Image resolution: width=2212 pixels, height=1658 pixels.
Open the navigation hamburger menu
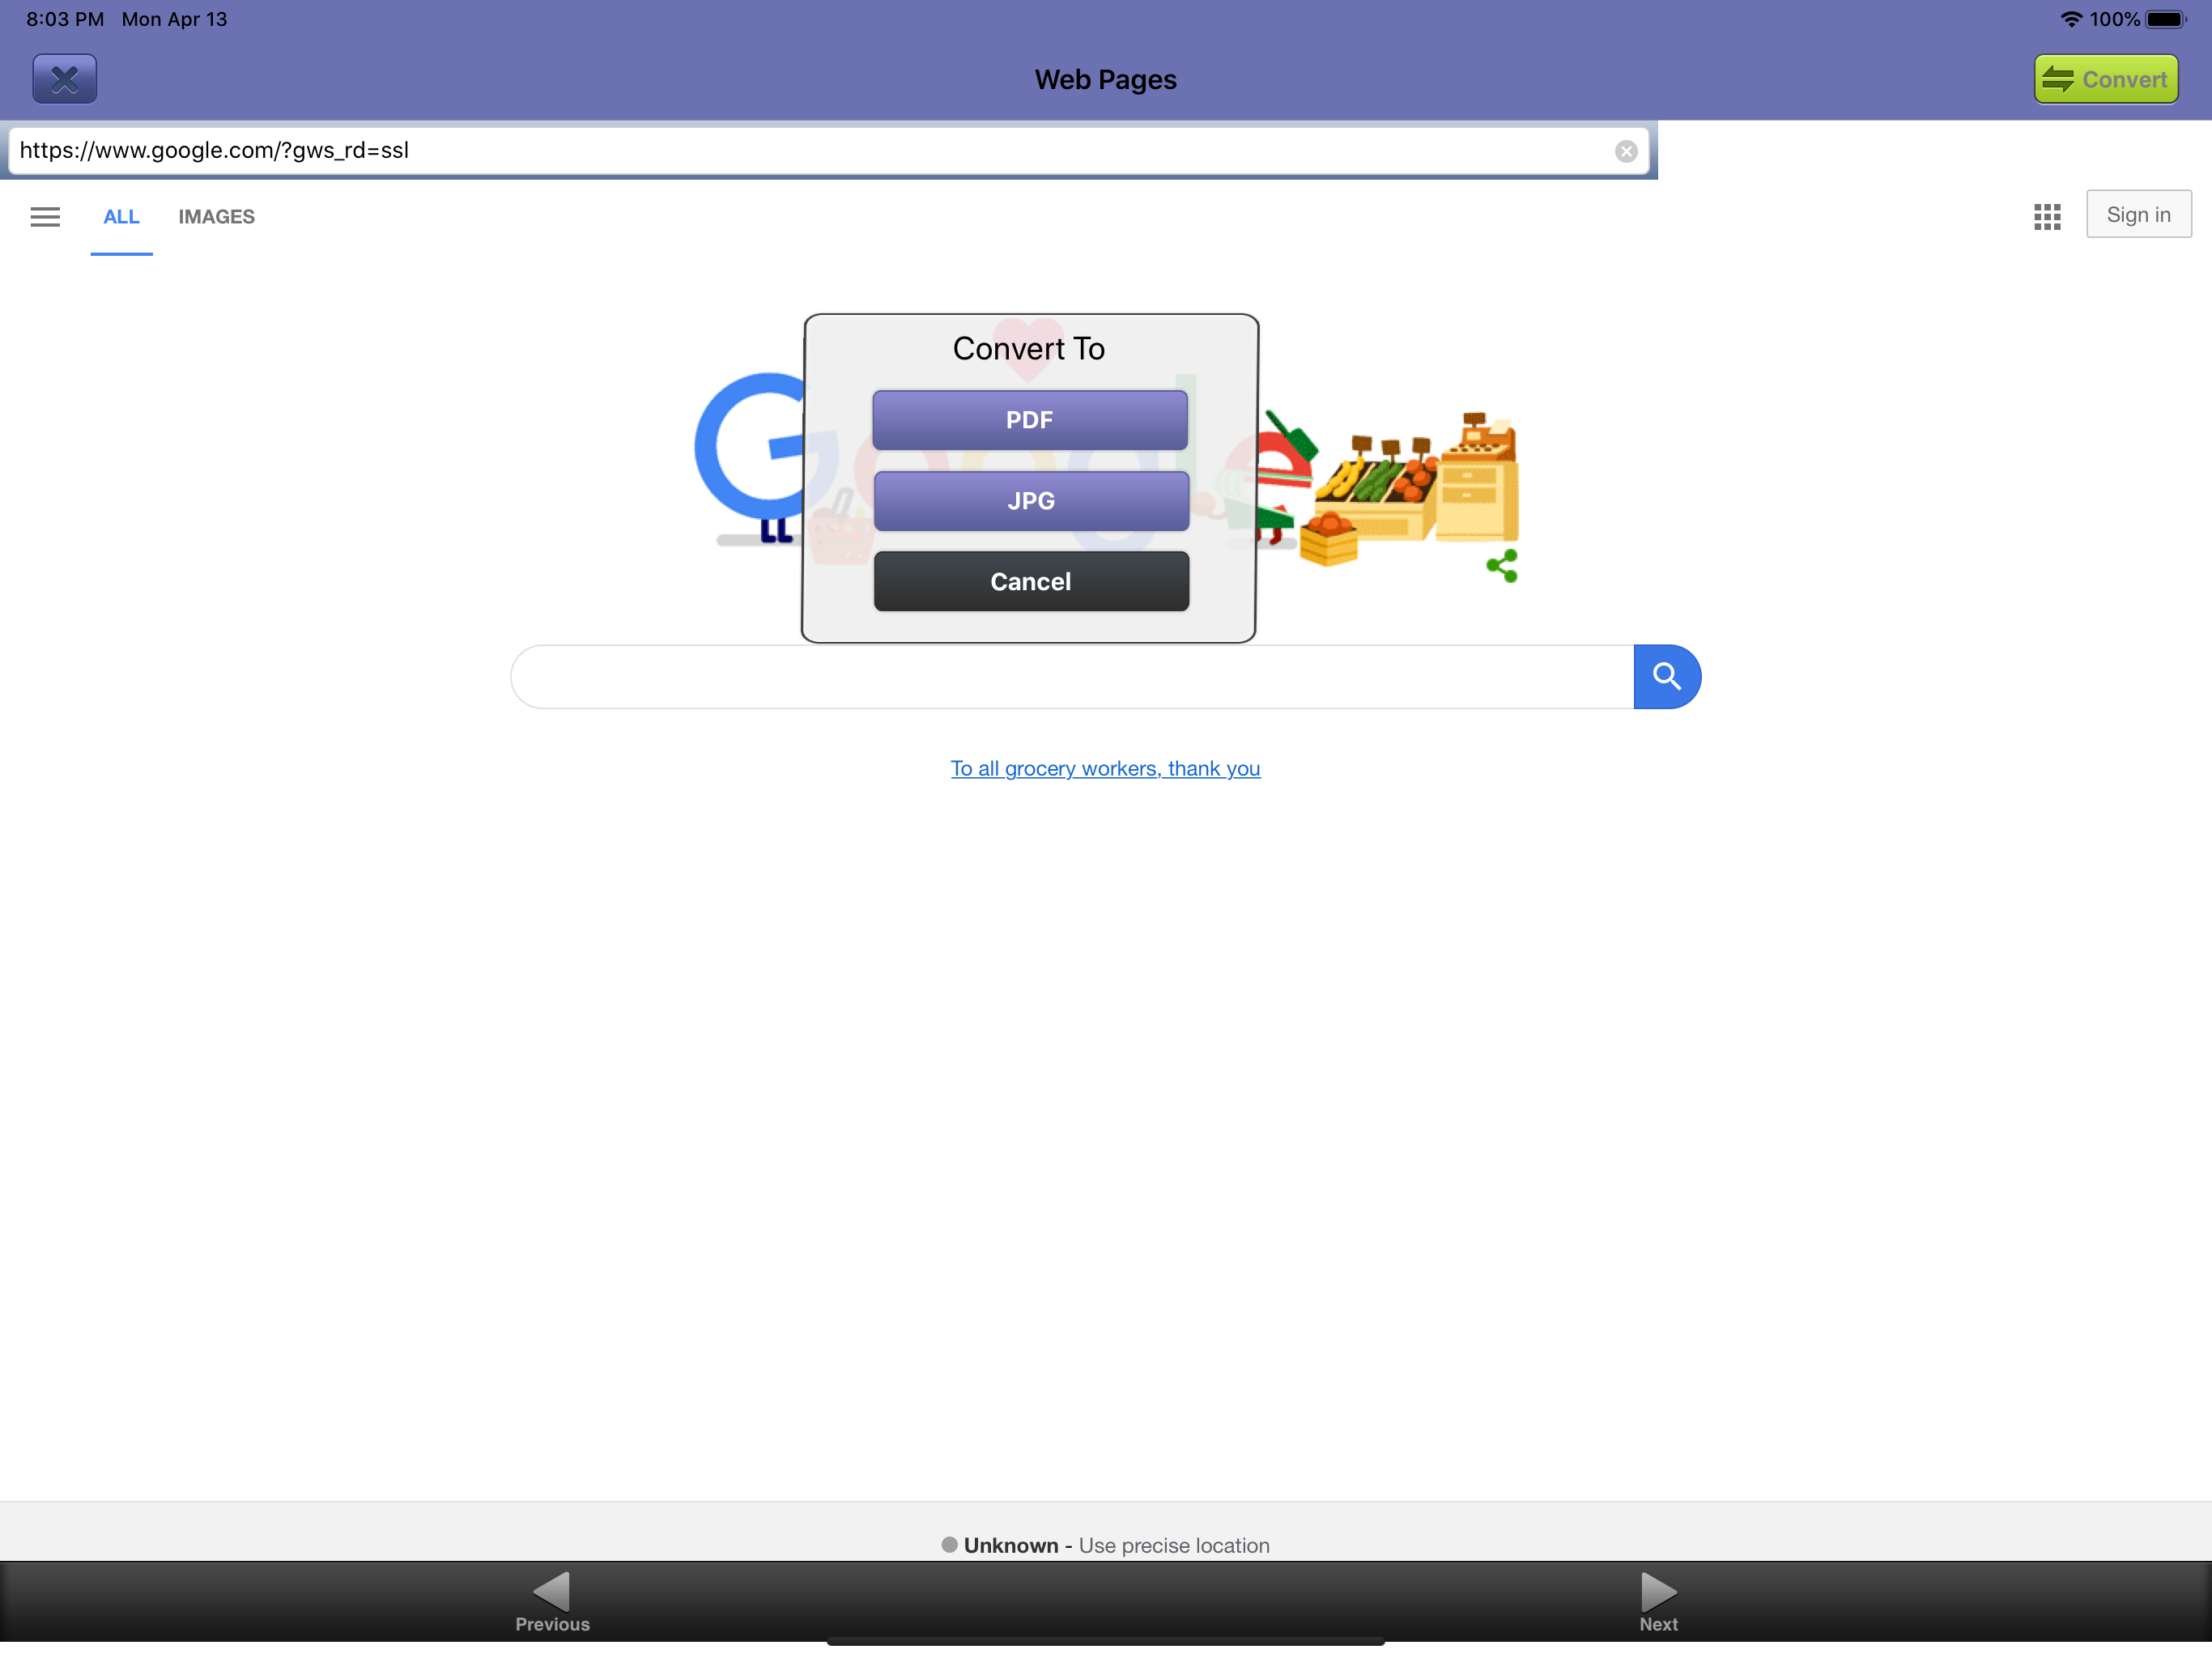(44, 216)
